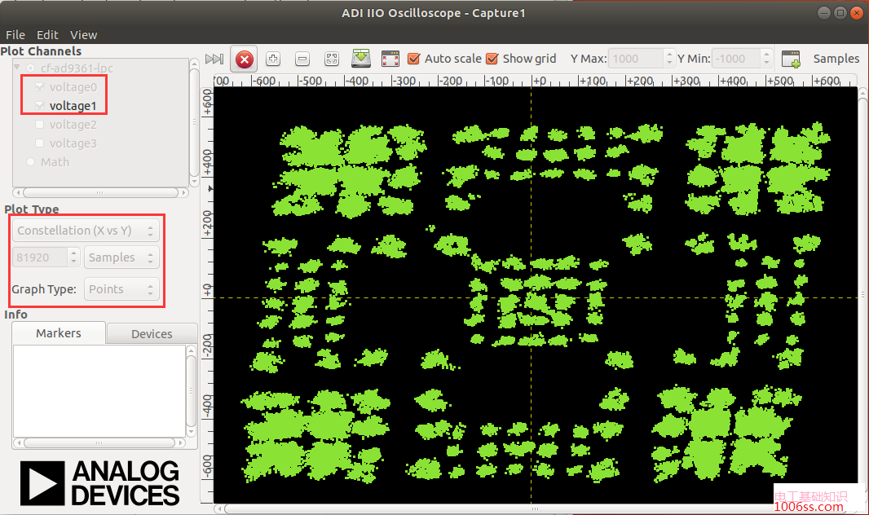The image size is (869, 515).
Task: Click the capture step-forward icon
Action: (214, 59)
